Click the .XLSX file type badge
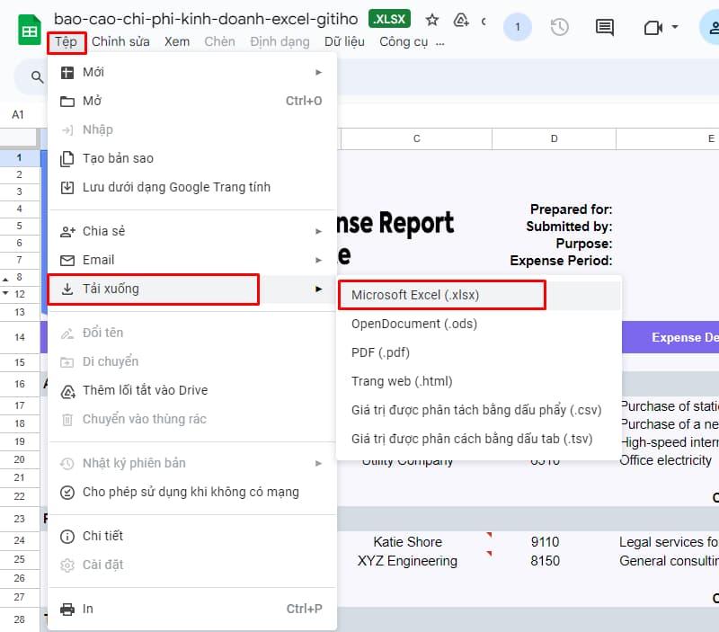The height and width of the screenshot is (632, 719). tap(390, 18)
